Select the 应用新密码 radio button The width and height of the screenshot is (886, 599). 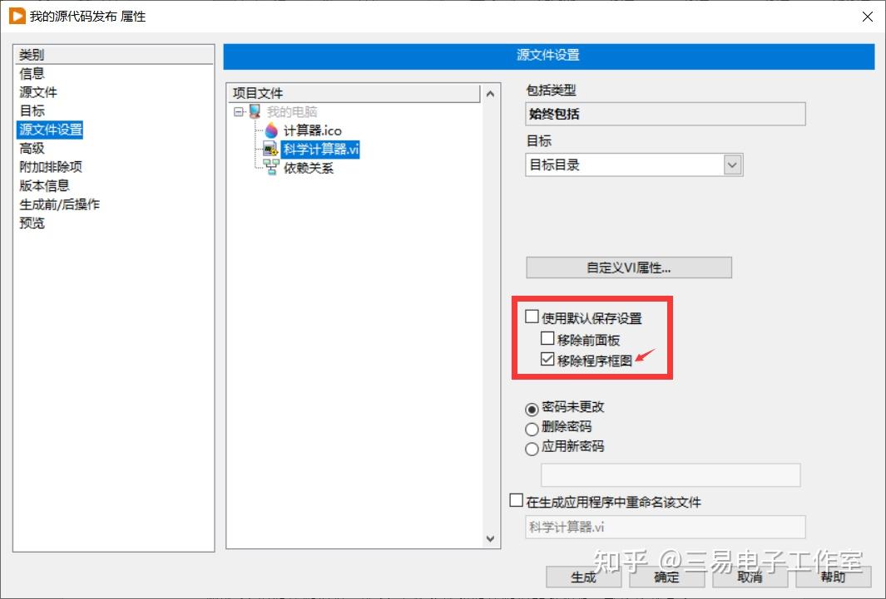(x=532, y=448)
